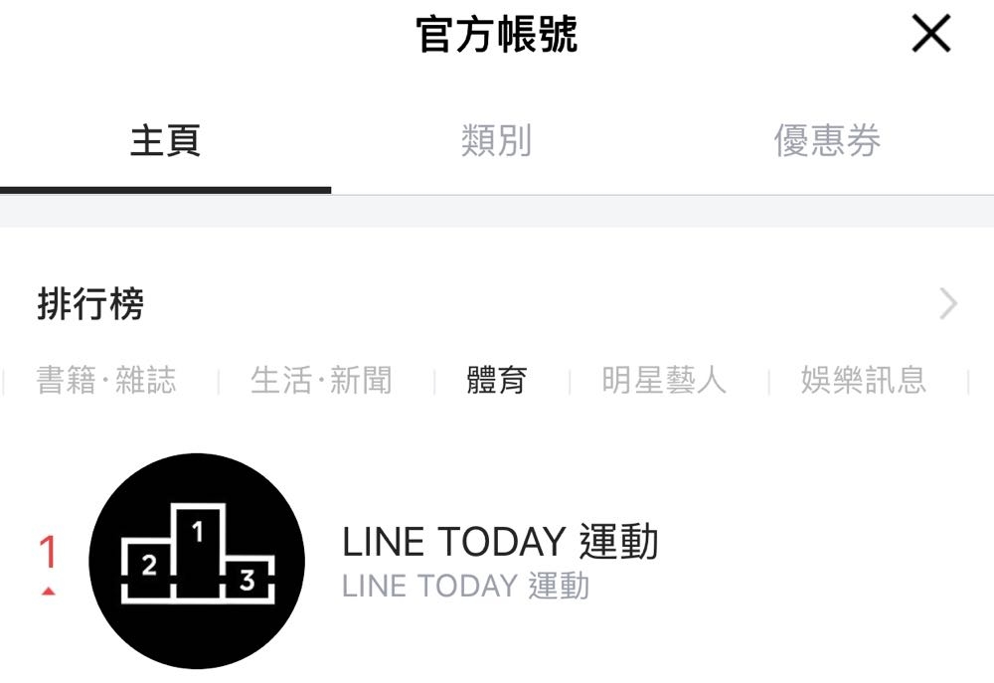994x683 pixels.
Task: Select the 生活·新聞 ranking category
Action: (321, 381)
